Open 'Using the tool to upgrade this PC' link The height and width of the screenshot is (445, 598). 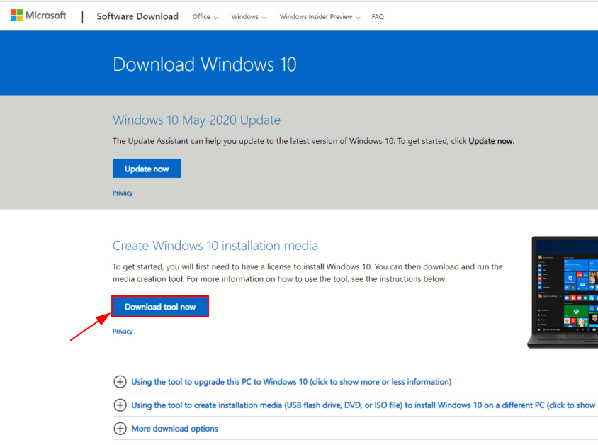291,382
